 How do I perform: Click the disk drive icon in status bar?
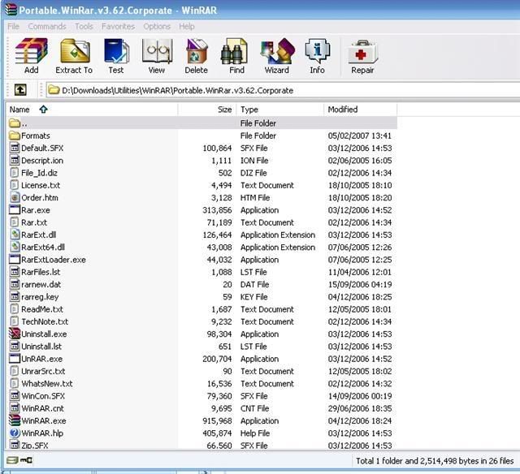[12, 460]
